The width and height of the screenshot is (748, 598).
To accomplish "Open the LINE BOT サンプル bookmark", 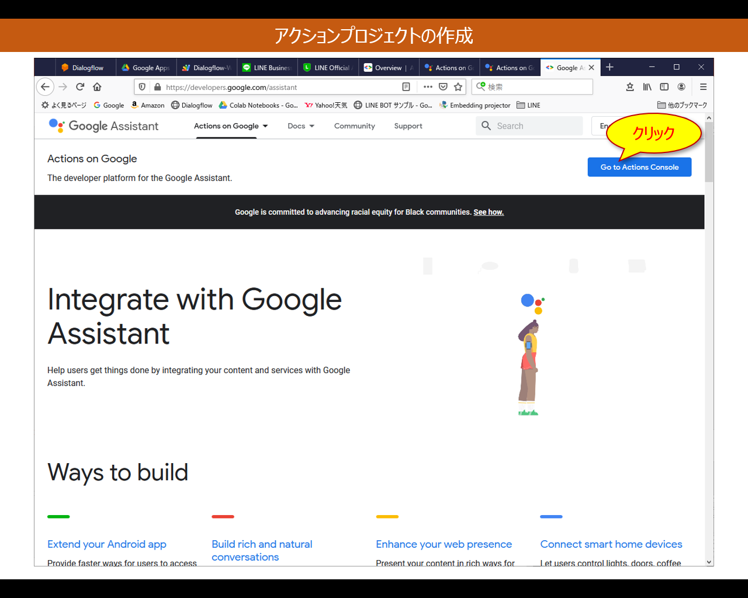I will click(x=393, y=105).
